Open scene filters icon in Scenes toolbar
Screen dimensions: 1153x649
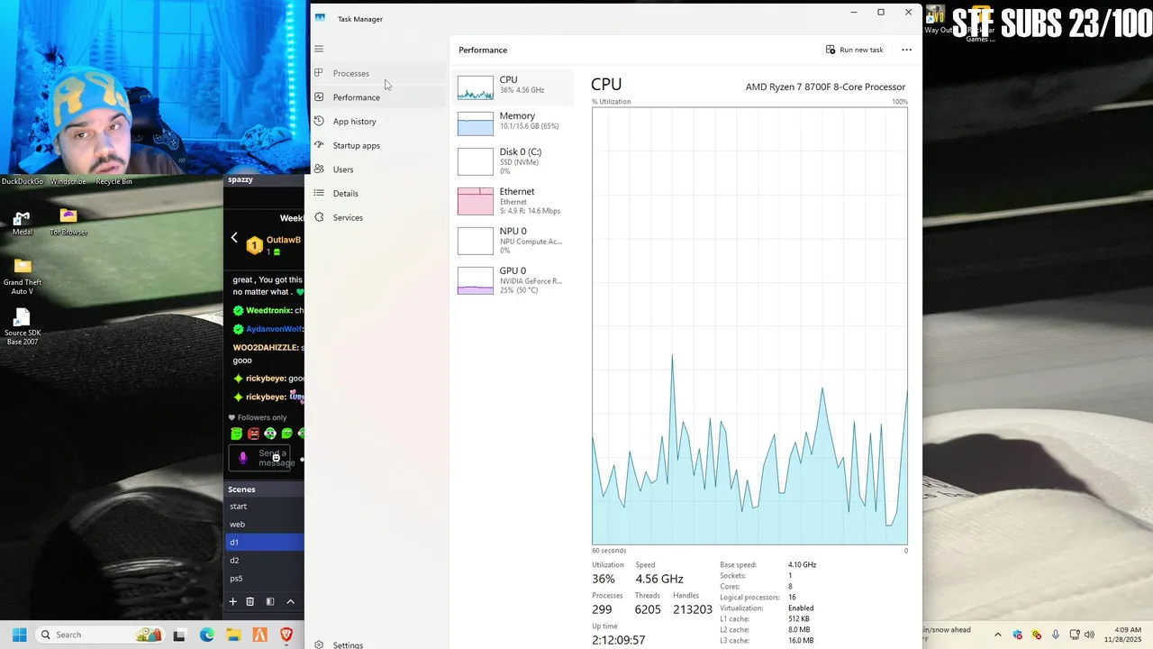269,601
